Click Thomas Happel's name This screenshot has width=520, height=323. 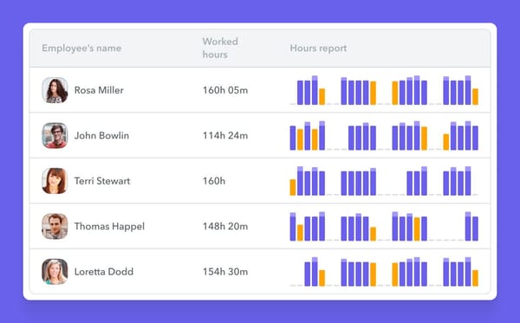click(109, 226)
